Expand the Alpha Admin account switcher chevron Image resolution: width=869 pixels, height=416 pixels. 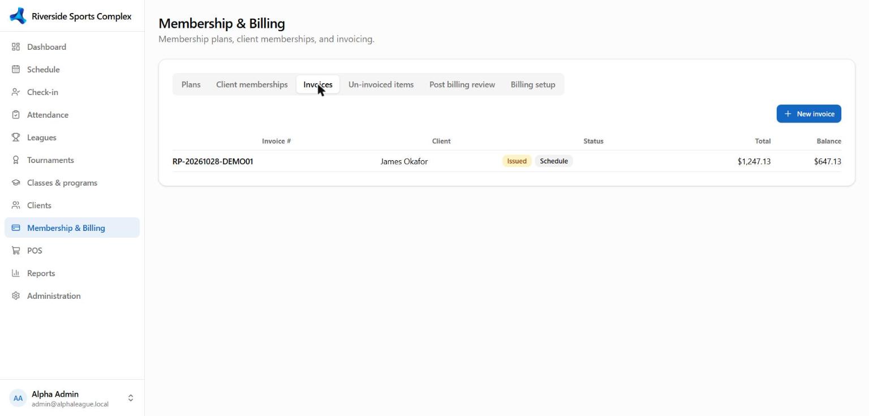[x=131, y=398]
